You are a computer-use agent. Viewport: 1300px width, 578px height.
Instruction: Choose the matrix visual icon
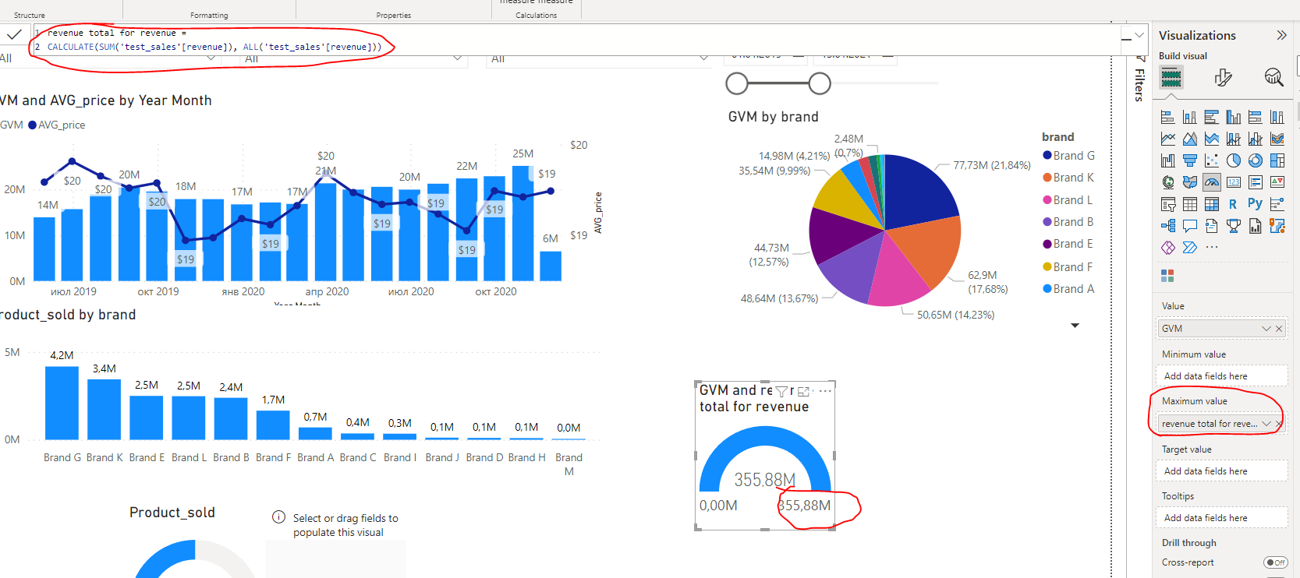pyautogui.click(x=1211, y=204)
